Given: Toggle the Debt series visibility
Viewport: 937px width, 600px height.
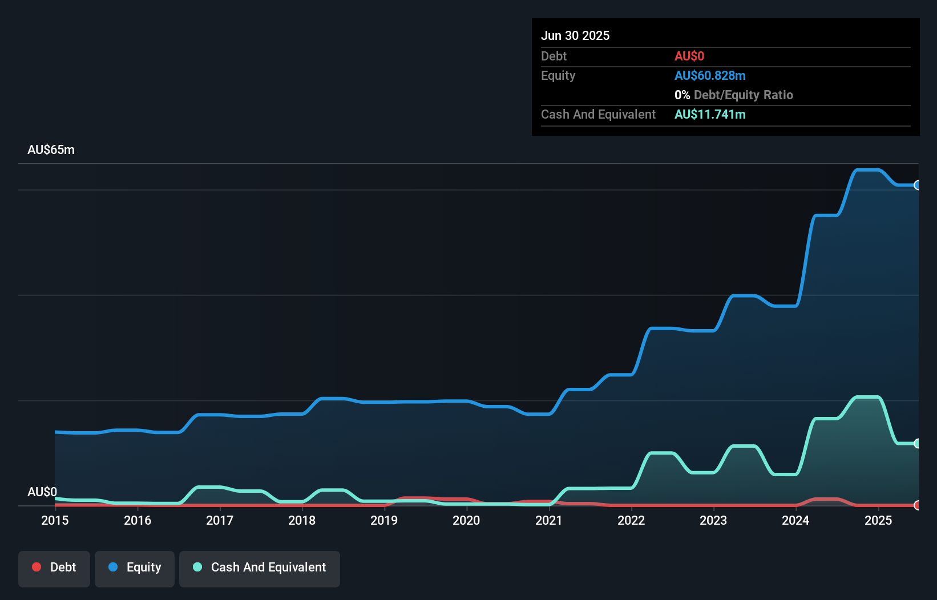Looking at the screenshot, I should pos(54,569).
